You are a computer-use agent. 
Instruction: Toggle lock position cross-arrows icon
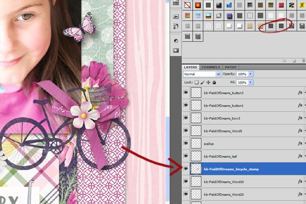[x=208, y=83]
